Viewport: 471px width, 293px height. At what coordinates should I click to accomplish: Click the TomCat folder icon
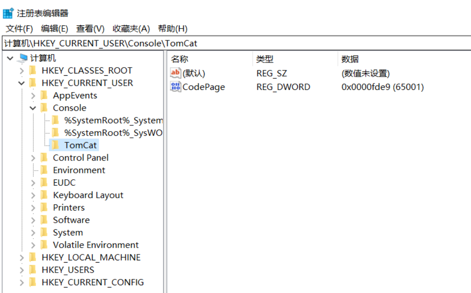[55, 145]
